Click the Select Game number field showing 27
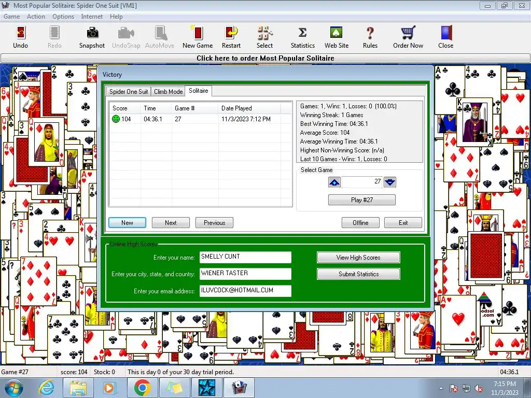The image size is (531, 398). (x=362, y=182)
